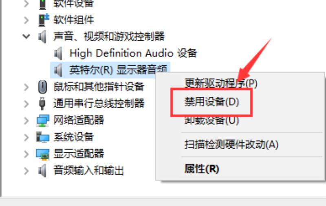Collapse the 声音、视频和游戏控制器 category
326x206 pixels.
(x=26, y=37)
